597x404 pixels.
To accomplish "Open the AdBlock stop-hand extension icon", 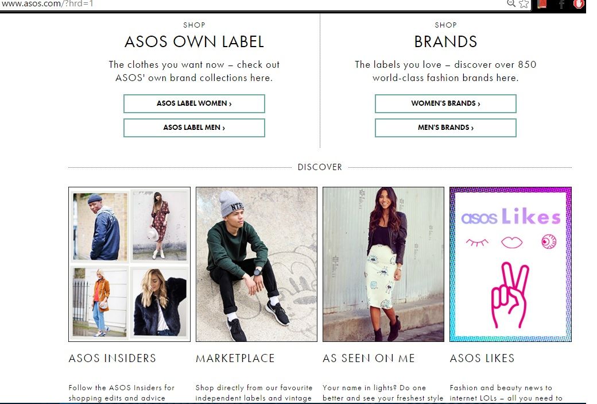I will pyautogui.click(x=579, y=4).
